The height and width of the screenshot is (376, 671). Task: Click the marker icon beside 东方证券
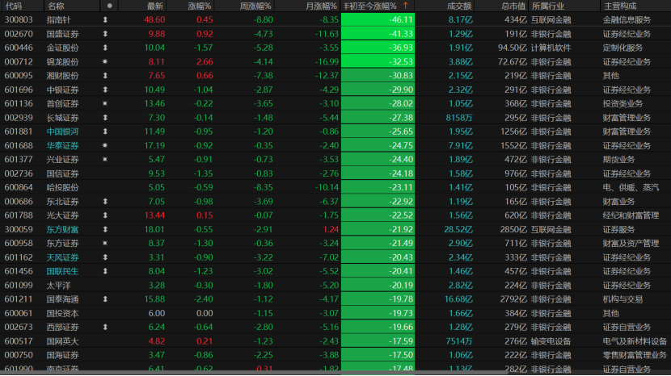tap(105, 243)
